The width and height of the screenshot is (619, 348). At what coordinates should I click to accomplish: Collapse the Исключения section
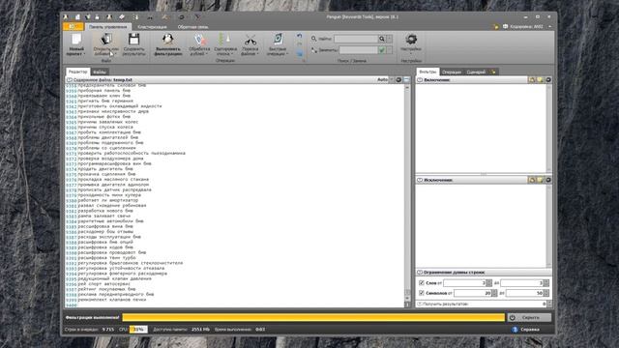click(420, 180)
